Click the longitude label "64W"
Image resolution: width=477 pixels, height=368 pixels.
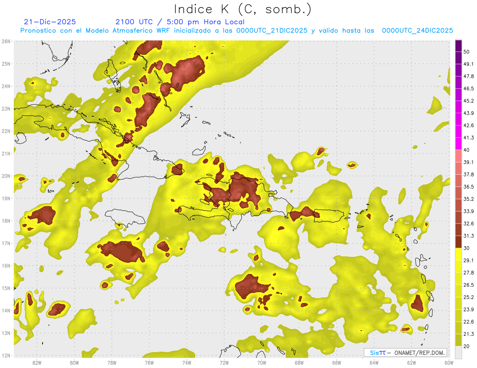pos(374,363)
